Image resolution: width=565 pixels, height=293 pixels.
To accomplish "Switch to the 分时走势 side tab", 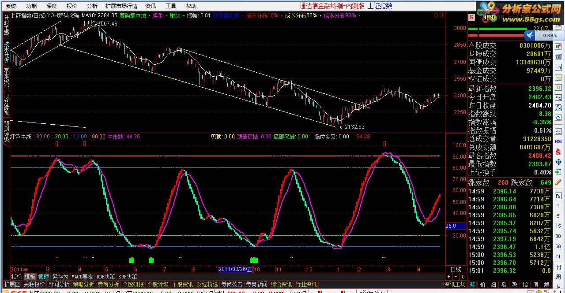I will [x=6, y=26].
